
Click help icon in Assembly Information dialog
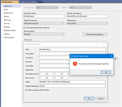(x=98, y=44)
